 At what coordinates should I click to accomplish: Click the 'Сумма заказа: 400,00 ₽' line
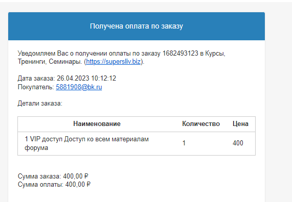[53, 176]
